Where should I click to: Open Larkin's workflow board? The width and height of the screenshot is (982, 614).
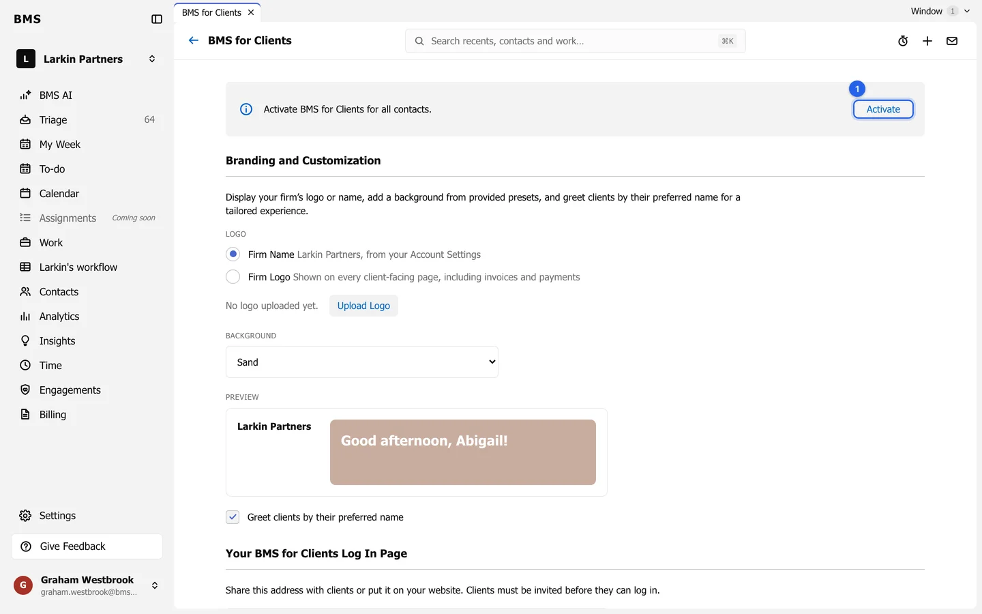point(87,267)
